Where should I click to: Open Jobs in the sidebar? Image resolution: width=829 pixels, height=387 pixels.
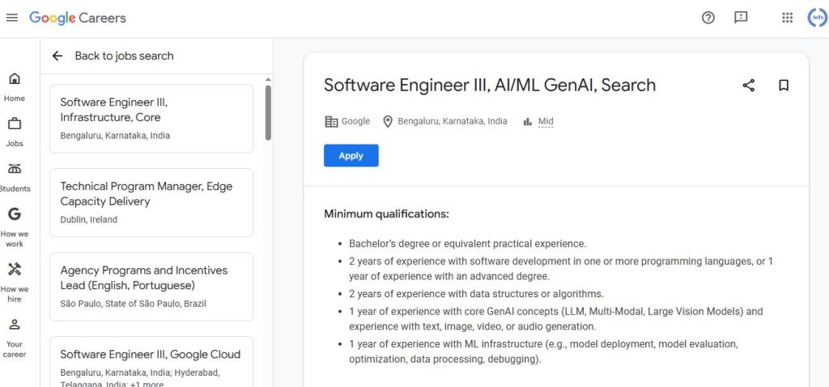(15, 132)
